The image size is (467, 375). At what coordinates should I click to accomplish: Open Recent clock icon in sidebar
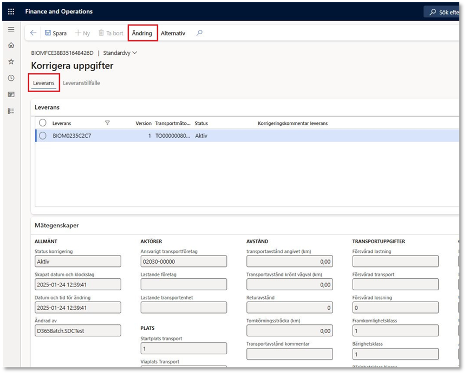click(11, 78)
